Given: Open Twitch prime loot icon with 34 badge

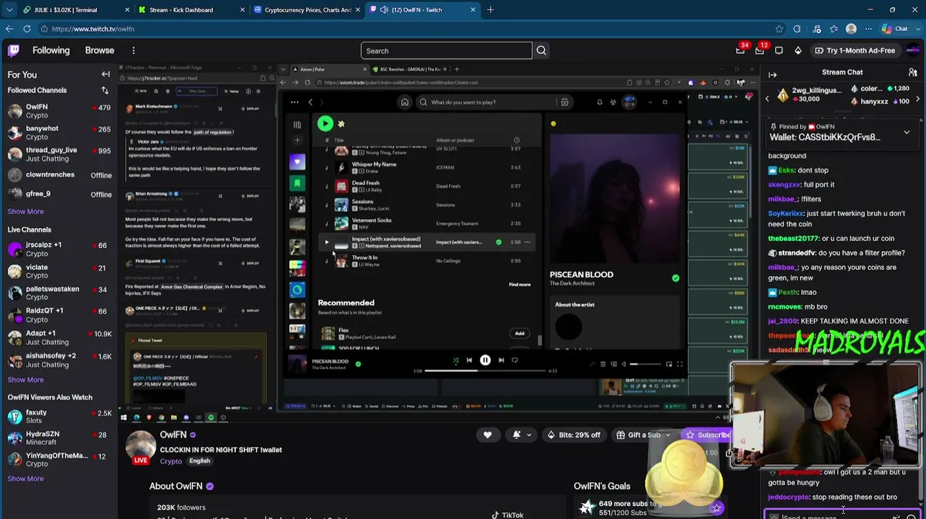Looking at the screenshot, I should (x=741, y=50).
